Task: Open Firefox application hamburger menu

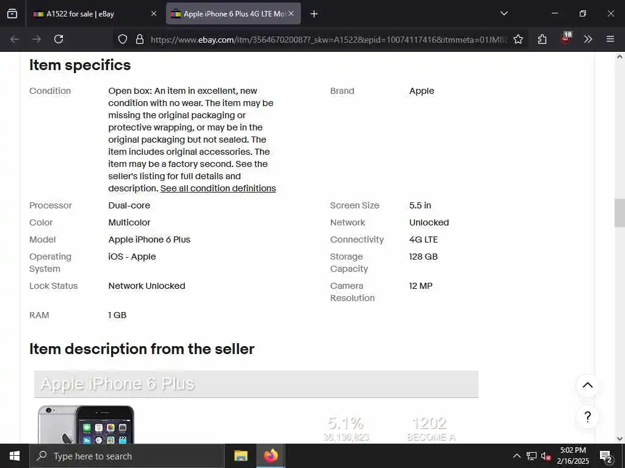Action: pos(610,39)
